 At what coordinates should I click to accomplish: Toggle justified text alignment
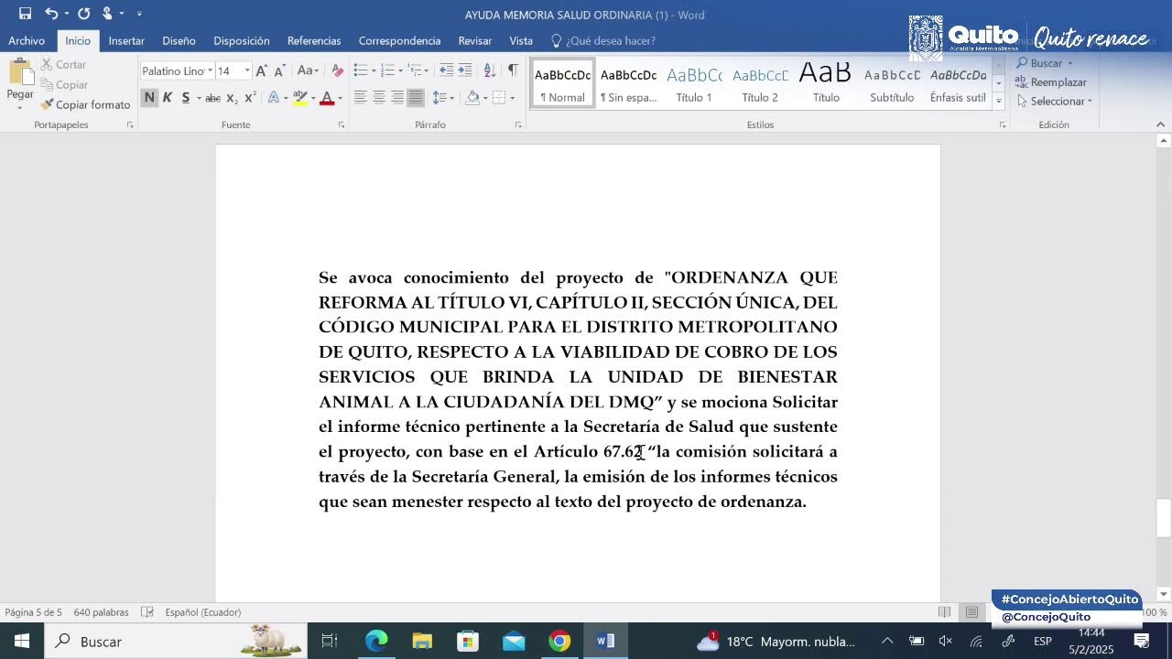point(416,98)
